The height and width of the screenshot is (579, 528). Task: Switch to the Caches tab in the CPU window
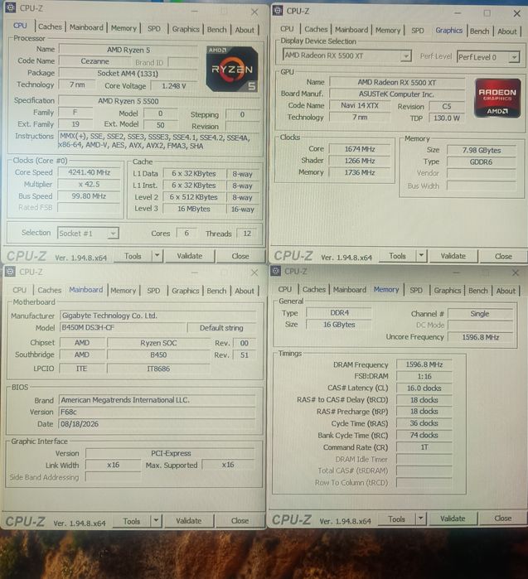pos(51,27)
